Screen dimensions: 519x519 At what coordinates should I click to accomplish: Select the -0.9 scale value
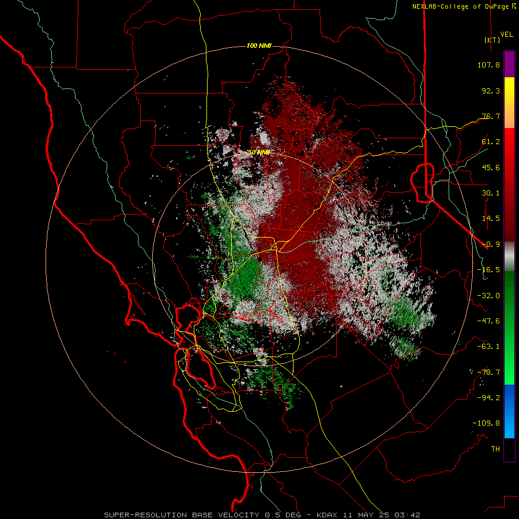point(491,245)
